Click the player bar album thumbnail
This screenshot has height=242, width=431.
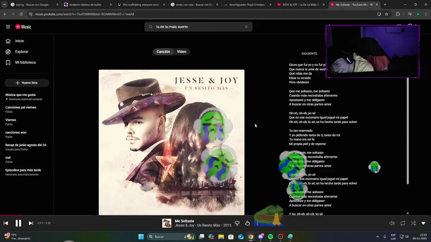point(167,223)
